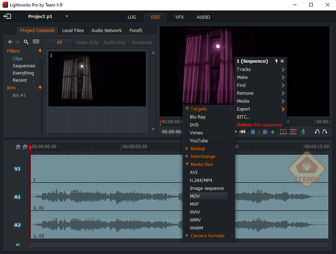Open the Project p1 dropdown arrow

point(67,16)
